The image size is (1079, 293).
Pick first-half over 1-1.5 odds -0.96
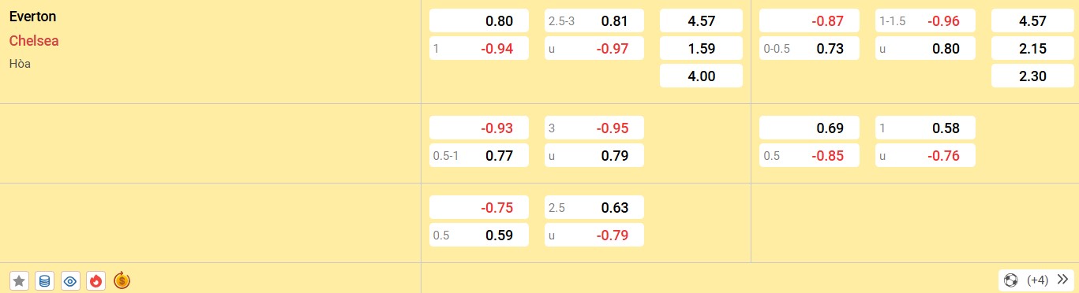(925, 22)
